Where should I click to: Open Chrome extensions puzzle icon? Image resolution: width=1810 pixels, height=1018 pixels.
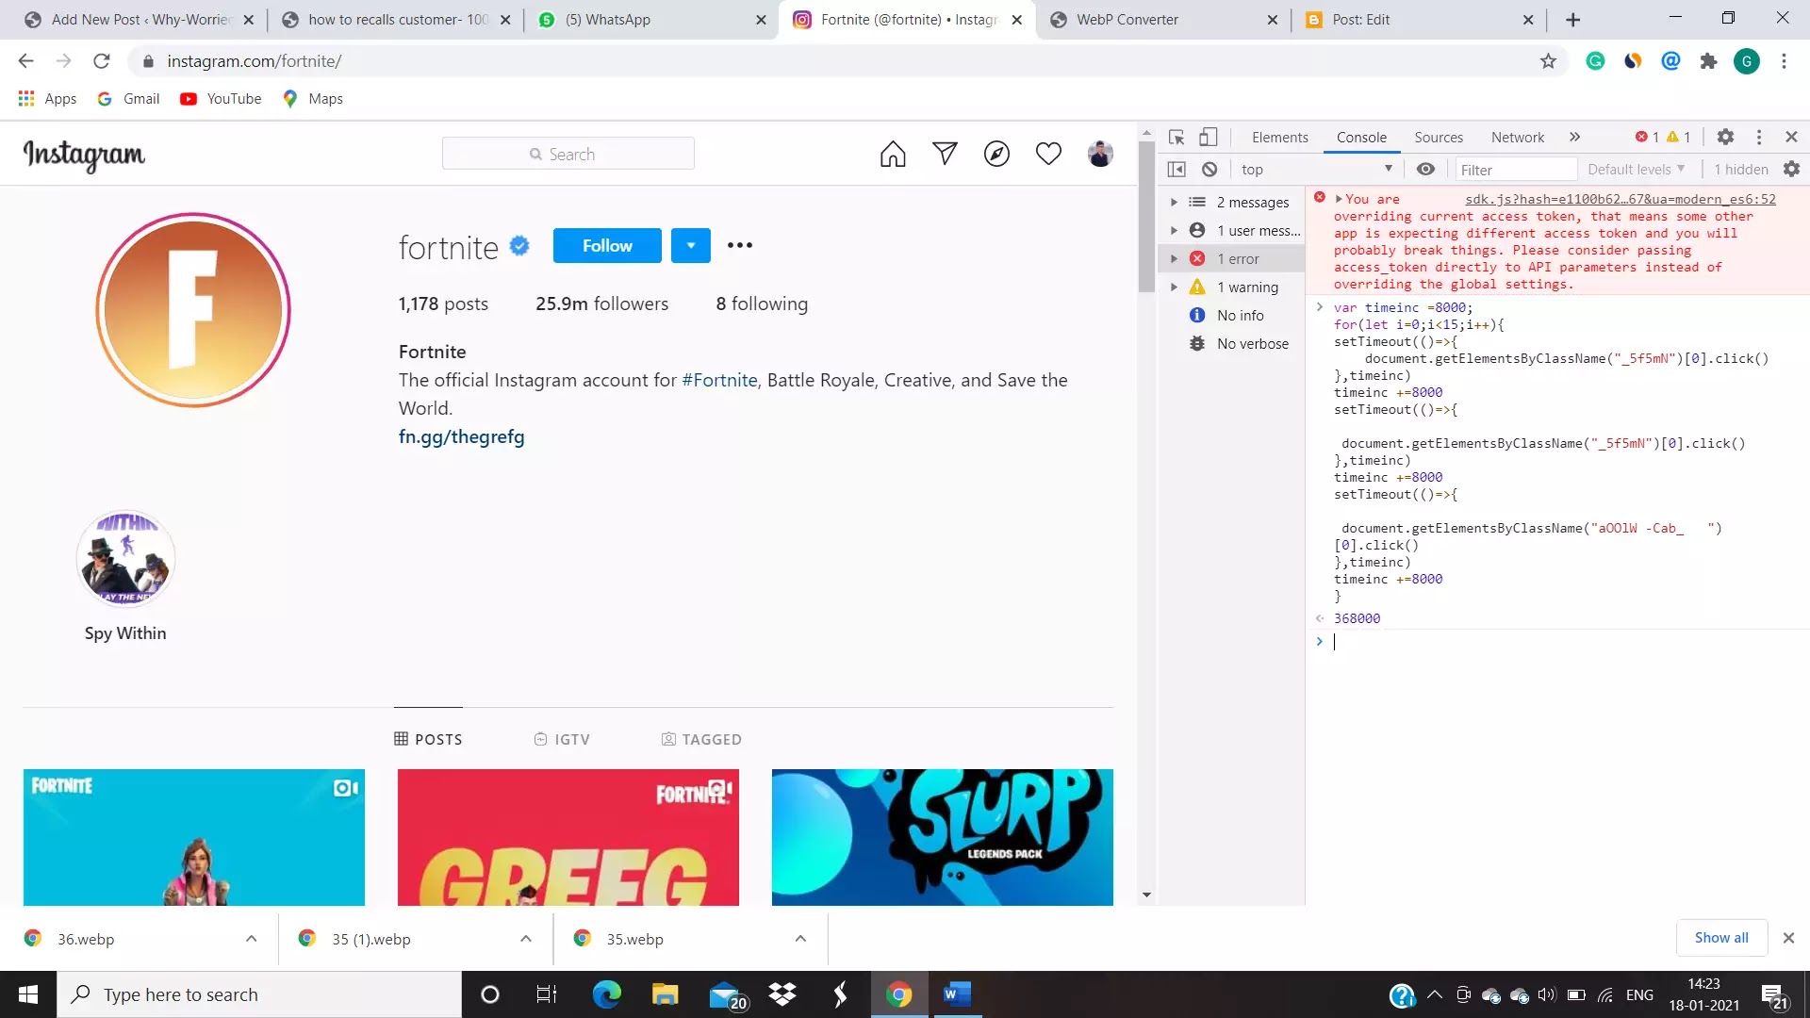click(1708, 61)
